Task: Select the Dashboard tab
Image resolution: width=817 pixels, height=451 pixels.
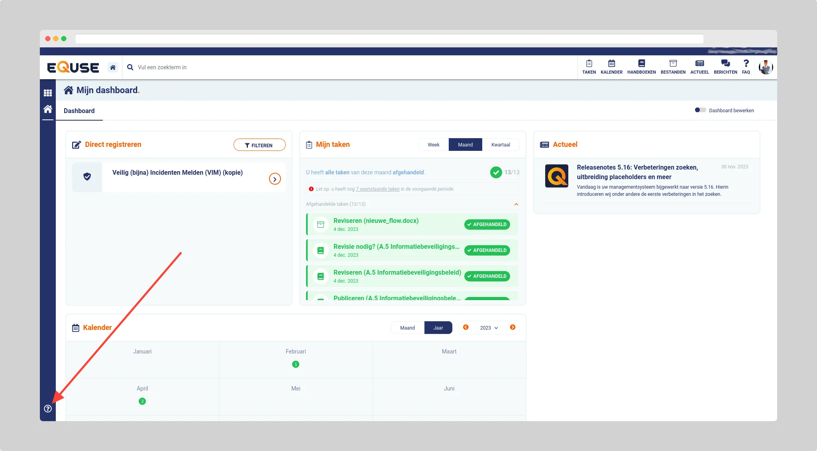Action: pos(79,111)
